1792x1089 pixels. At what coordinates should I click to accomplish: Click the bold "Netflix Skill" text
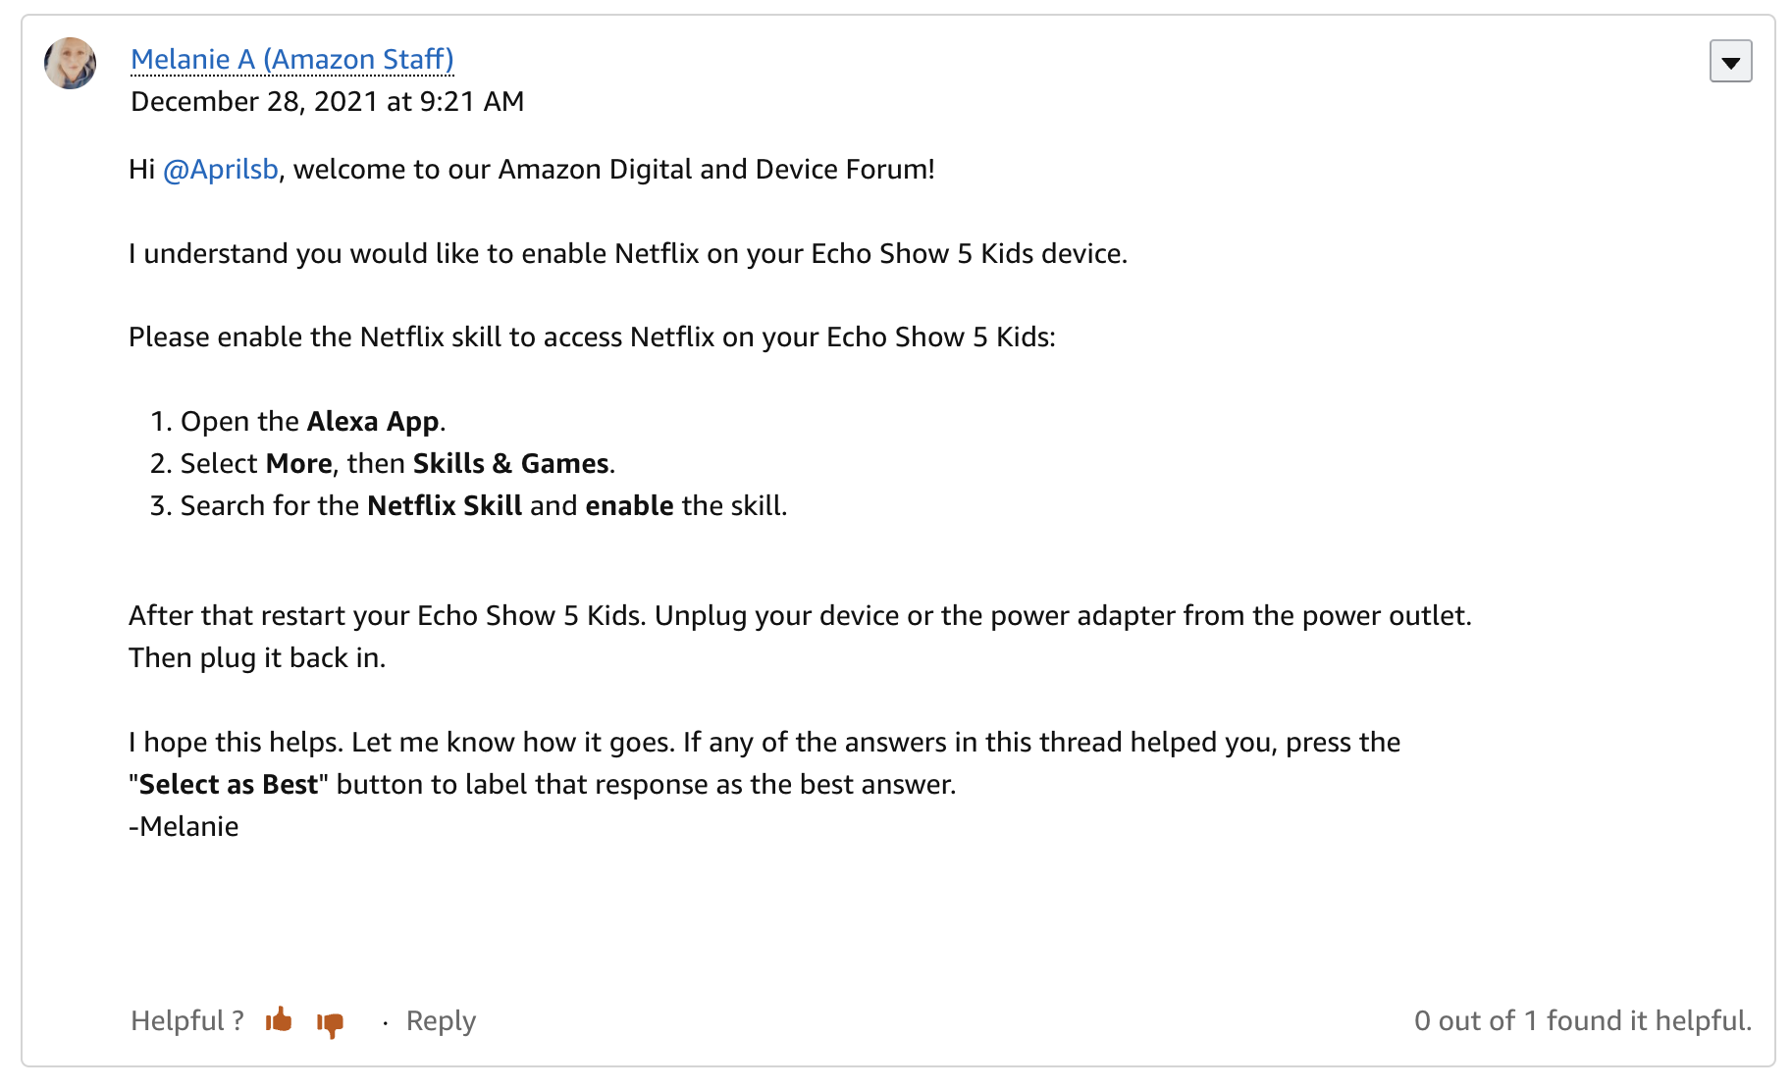click(x=445, y=506)
